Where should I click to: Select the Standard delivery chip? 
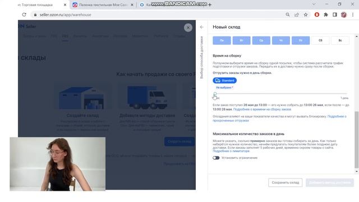click(x=224, y=80)
